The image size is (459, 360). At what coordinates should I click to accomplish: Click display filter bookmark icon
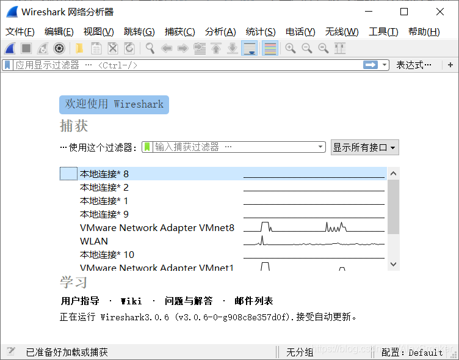click(7, 65)
